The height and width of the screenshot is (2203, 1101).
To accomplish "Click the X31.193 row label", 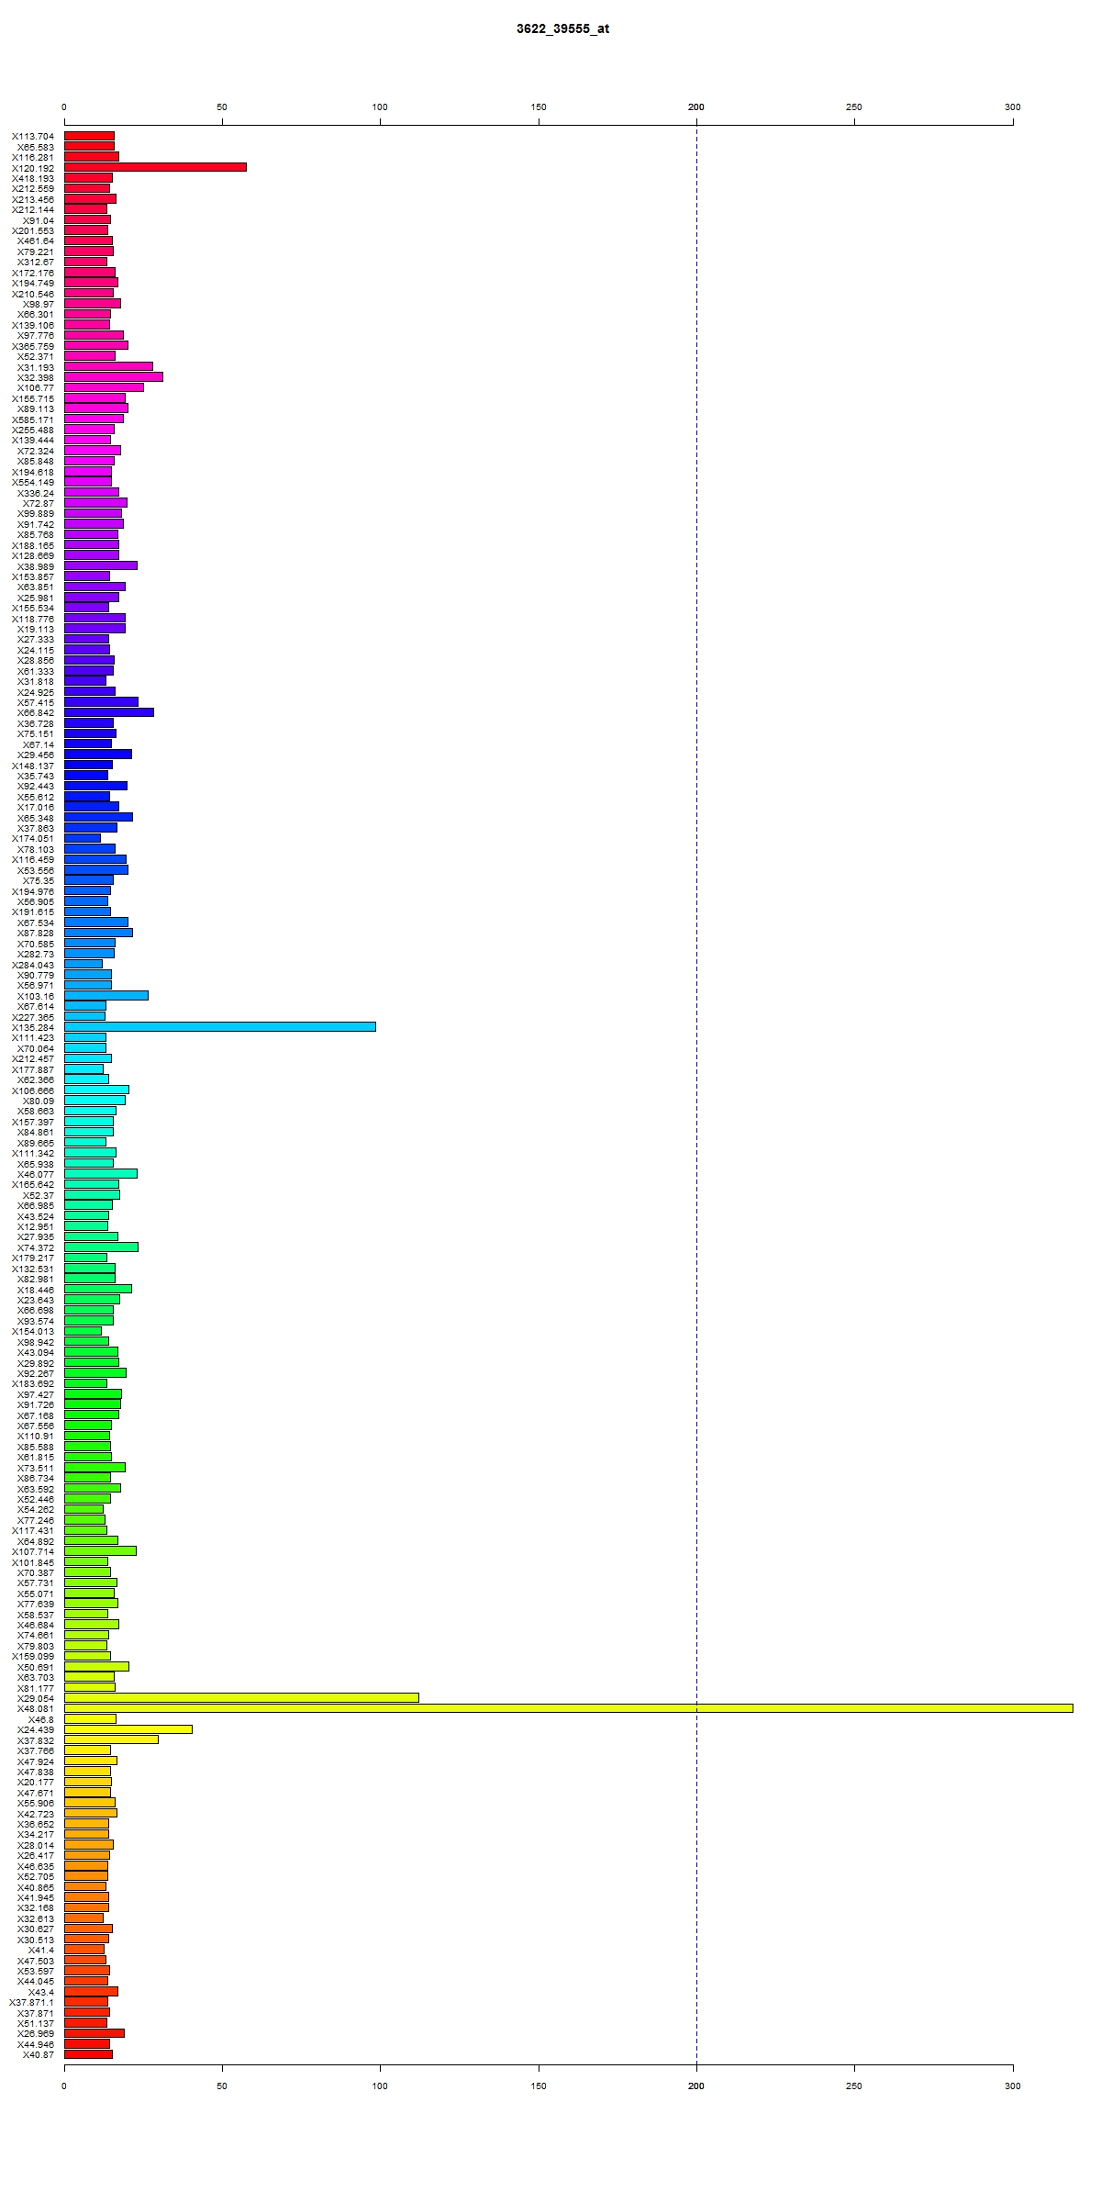I will pyautogui.click(x=36, y=367).
